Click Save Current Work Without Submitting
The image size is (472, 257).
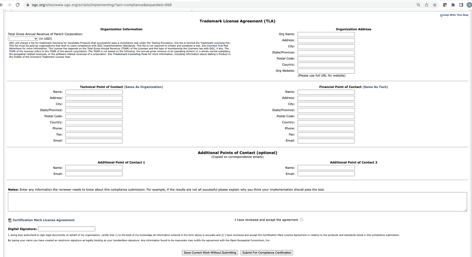tap(210, 253)
